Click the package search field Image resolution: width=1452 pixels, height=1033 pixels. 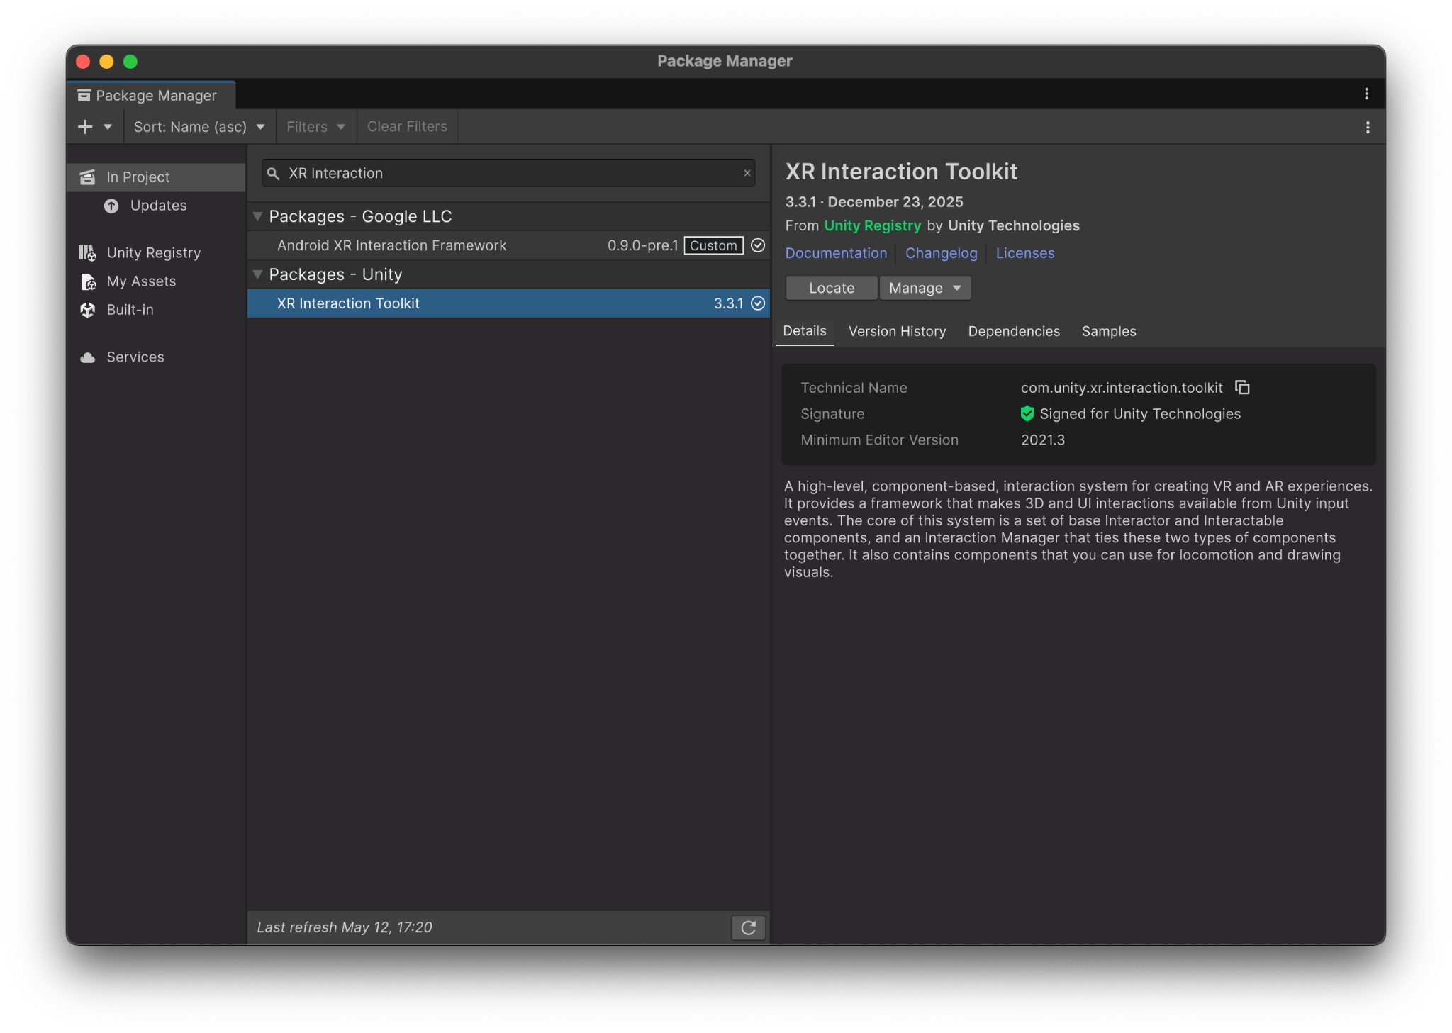[x=508, y=173]
